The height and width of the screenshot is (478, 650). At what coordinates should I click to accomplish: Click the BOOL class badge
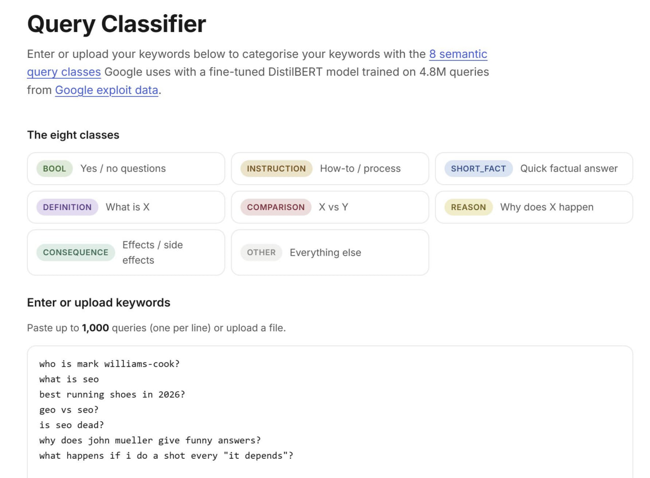[x=54, y=168]
